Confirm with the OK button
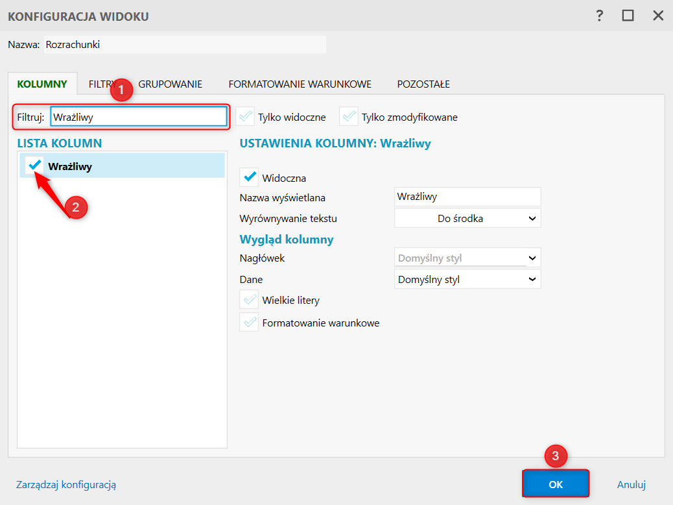 point(556,484)
